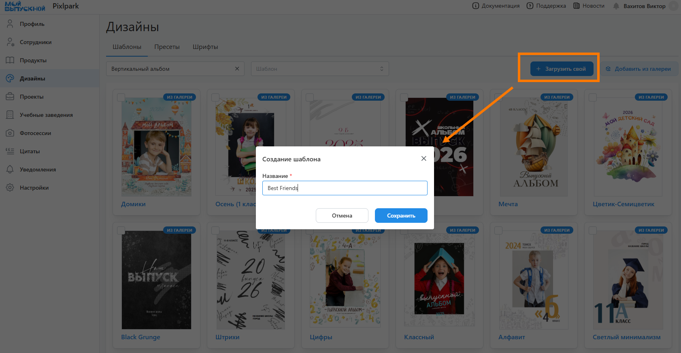Click the Название input field
The image size is (681, 353).
(x=345, y=188)
